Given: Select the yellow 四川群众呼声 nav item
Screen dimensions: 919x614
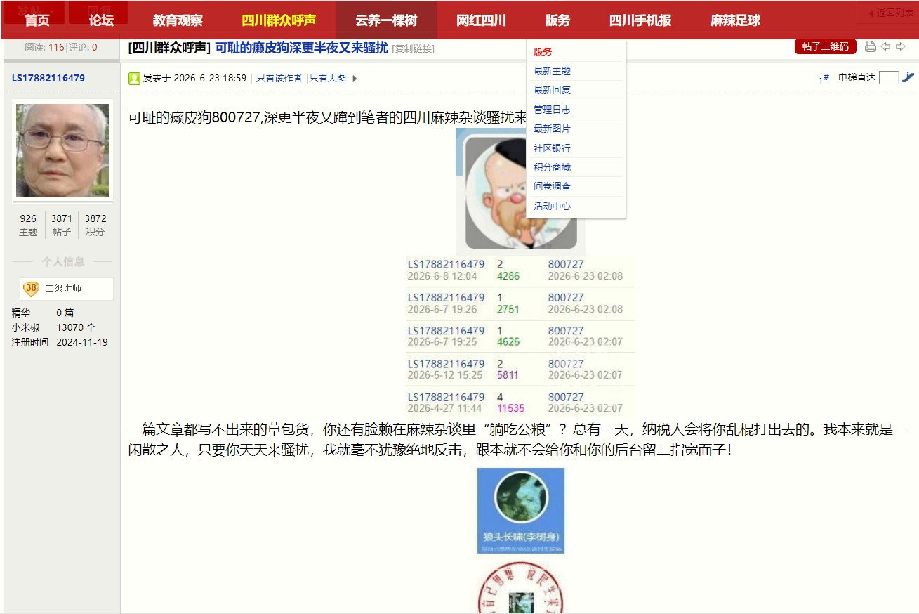Looking at the screenshot, I should point(279,20).
